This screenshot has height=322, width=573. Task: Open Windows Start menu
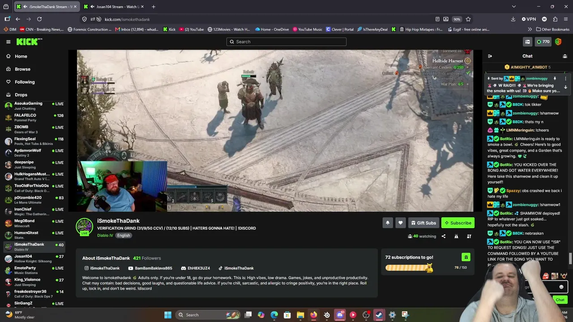(168, 315)
